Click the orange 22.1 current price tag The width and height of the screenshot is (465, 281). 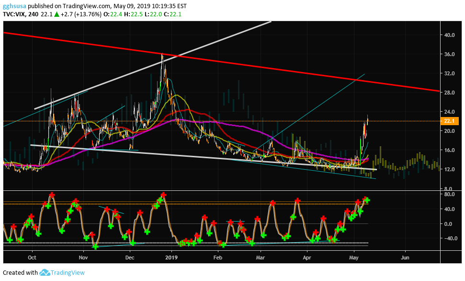coord(449,121)
